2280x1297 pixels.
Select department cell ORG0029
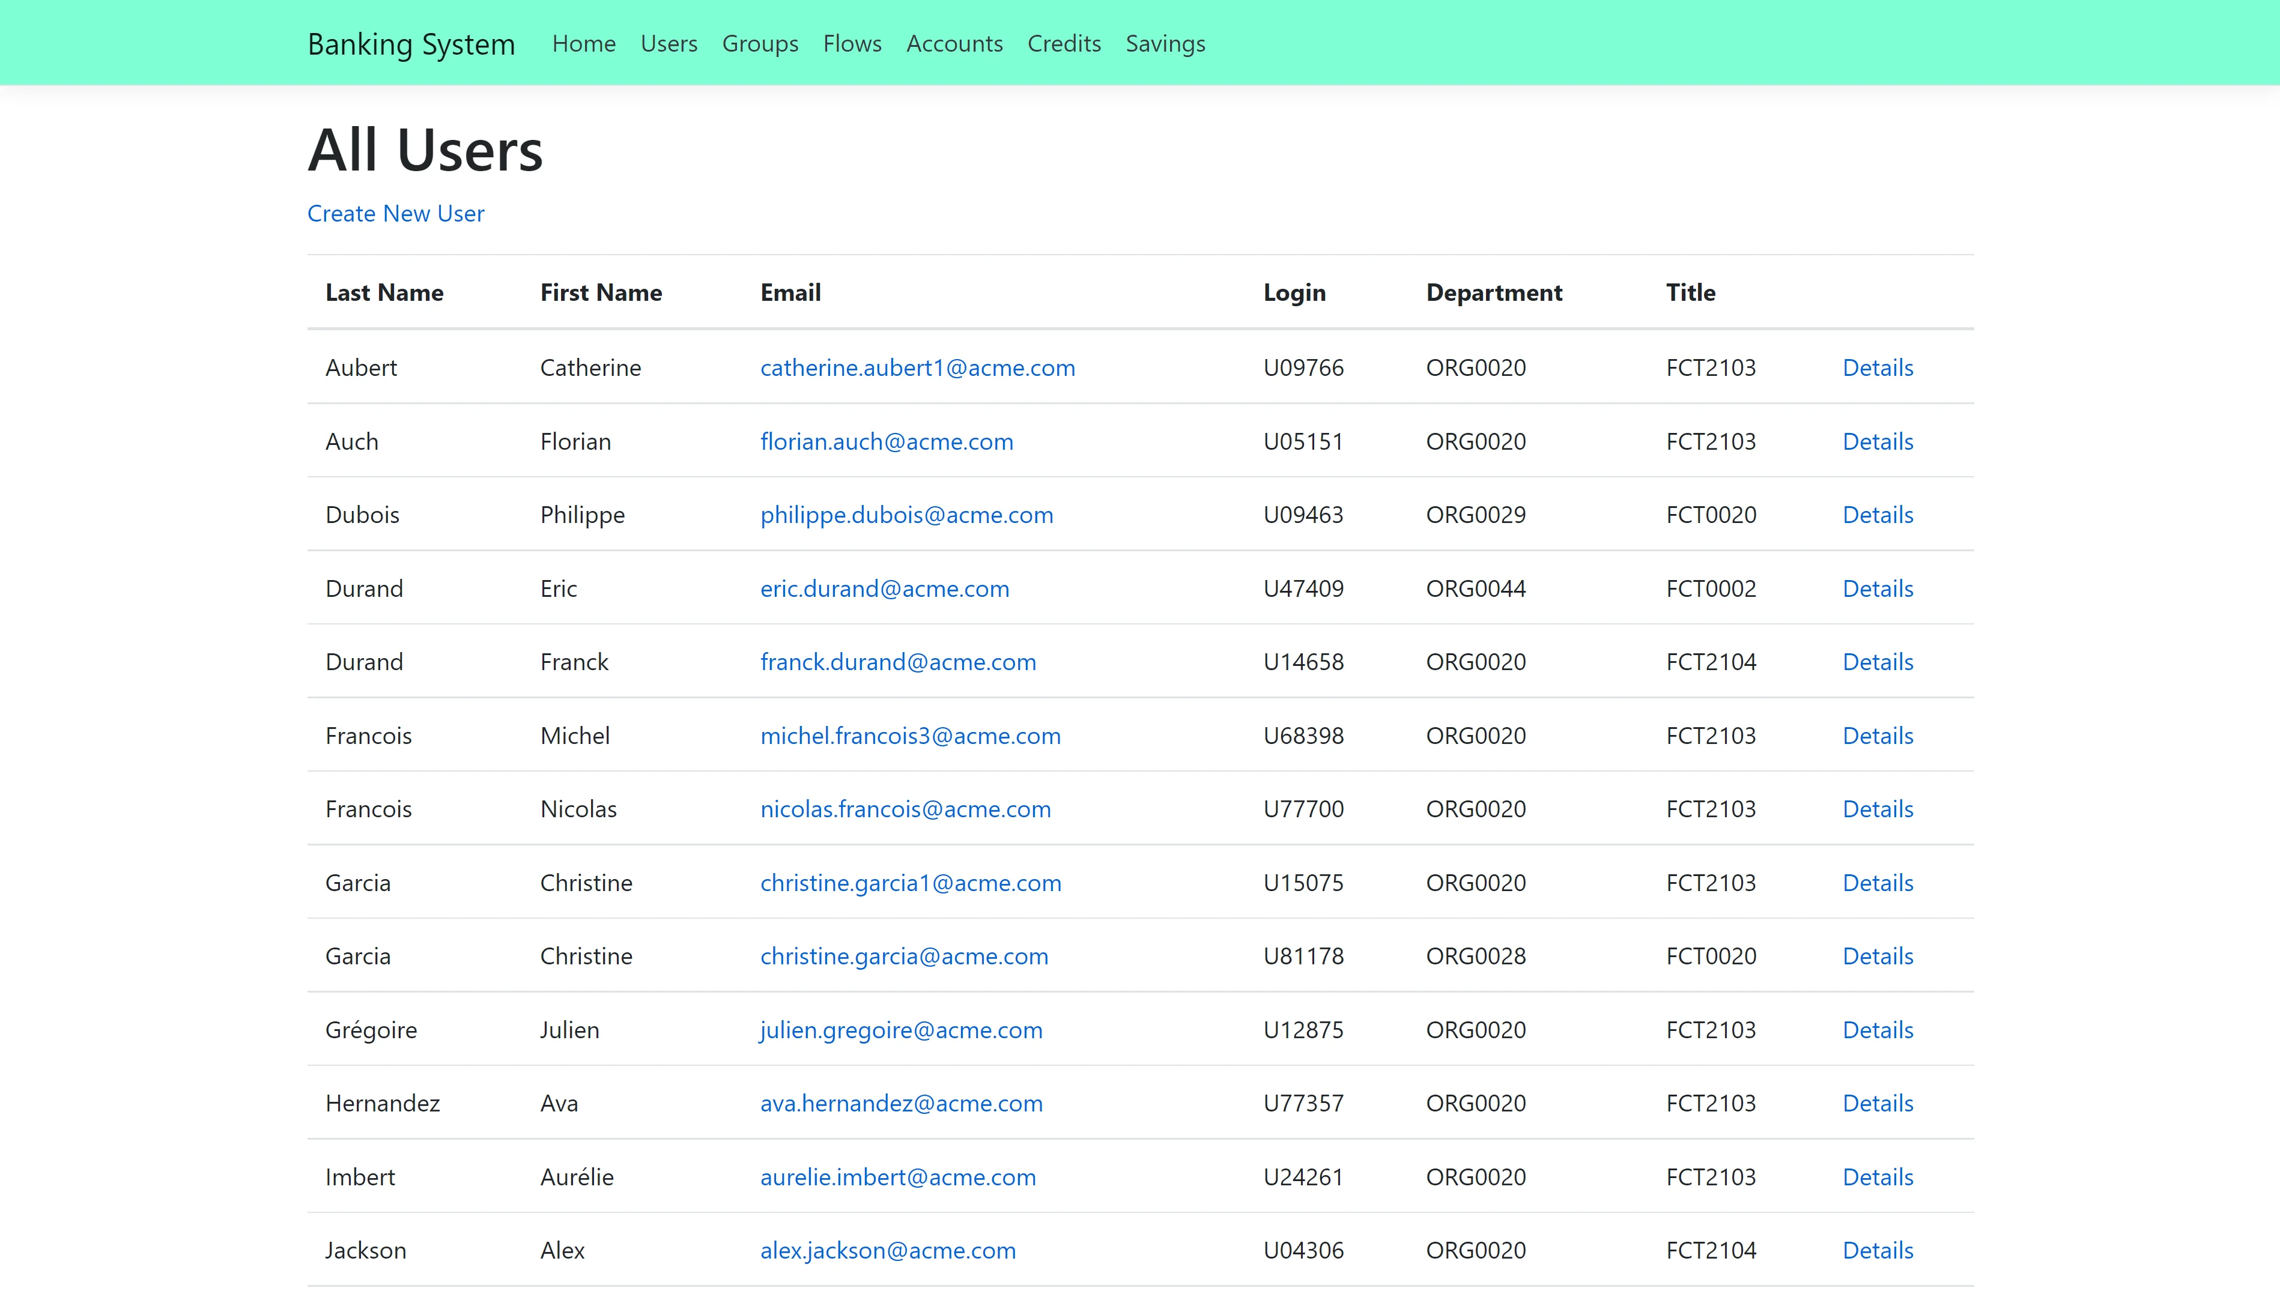point(1475,515)
